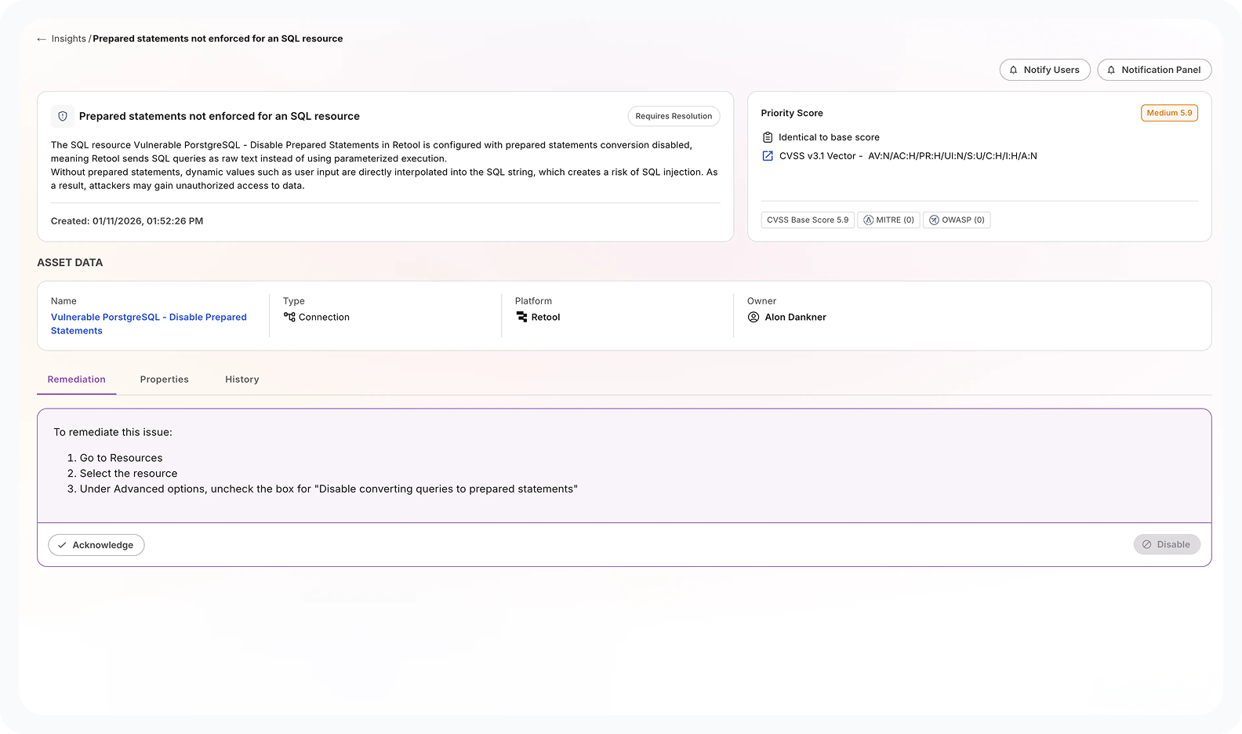The width and height of the screenshot is (1242, 734).
Task: Click the 'Retool' platform name
Action: (x=546, y=317)
